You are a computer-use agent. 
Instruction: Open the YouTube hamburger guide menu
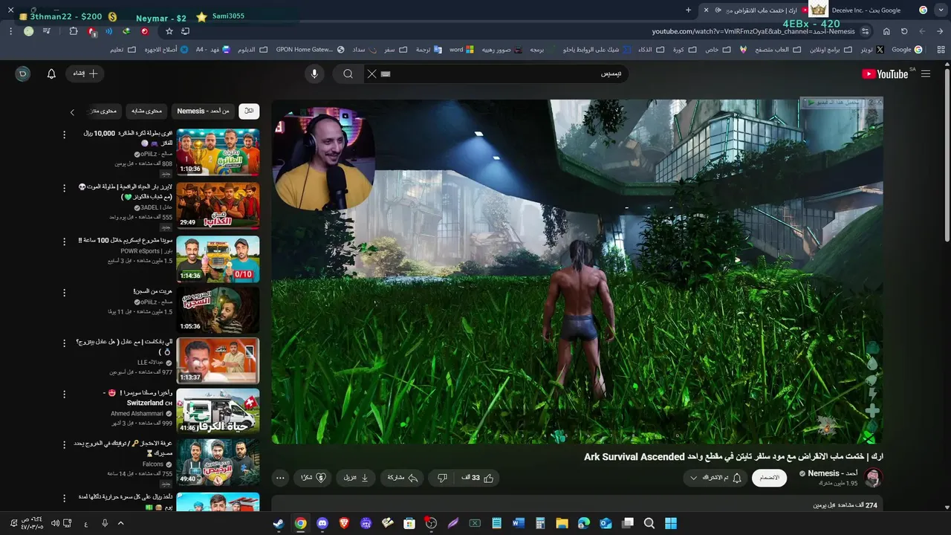point(926,74)
